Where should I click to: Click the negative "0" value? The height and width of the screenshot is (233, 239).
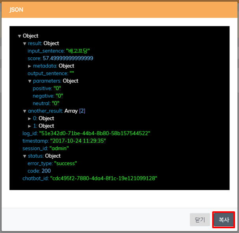point(59,96)
